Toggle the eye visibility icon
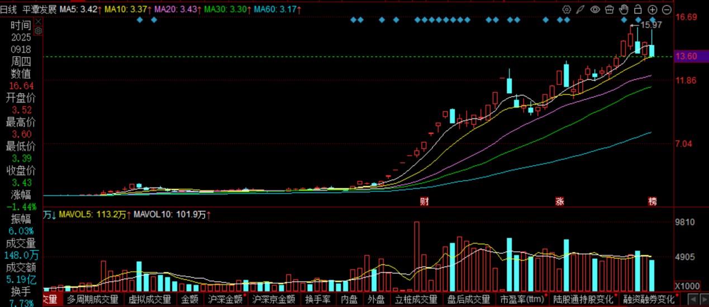Screen dimensions: 709x307 (595, 9)
